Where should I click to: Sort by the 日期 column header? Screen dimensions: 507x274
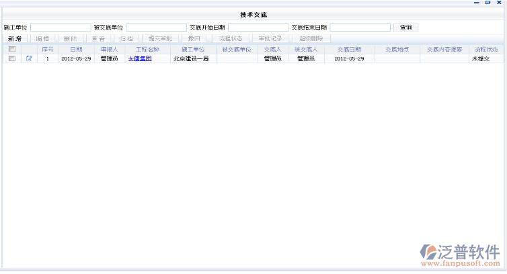pos(76,49)
